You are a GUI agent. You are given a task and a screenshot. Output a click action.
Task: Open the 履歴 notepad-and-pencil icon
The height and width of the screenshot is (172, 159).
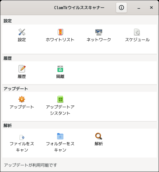[x=22, y=69]
